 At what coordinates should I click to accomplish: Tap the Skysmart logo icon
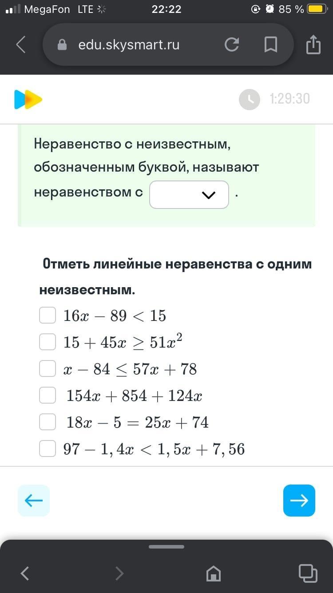point(28,99)
